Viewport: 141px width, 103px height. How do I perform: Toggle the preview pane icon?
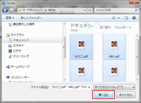(126, 18)
